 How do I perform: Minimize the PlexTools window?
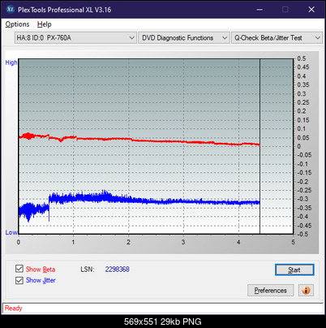tap(260, 10)
